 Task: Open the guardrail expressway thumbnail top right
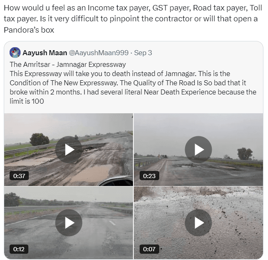click(x=198, y=150)
